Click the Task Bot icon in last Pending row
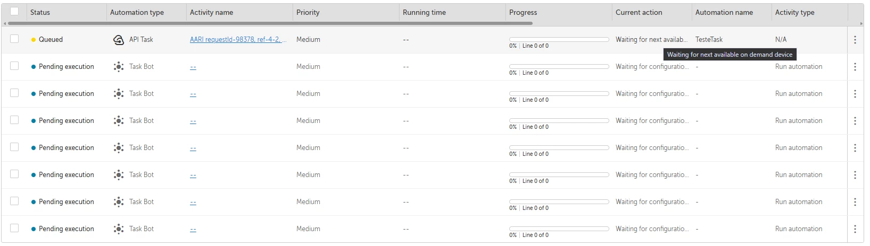 point(119,229)
